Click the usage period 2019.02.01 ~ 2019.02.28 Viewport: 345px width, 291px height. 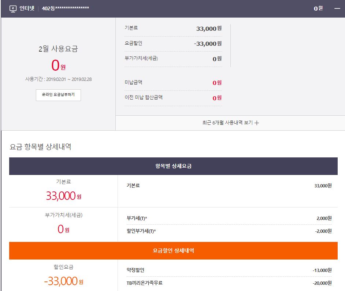coord(58,79)
